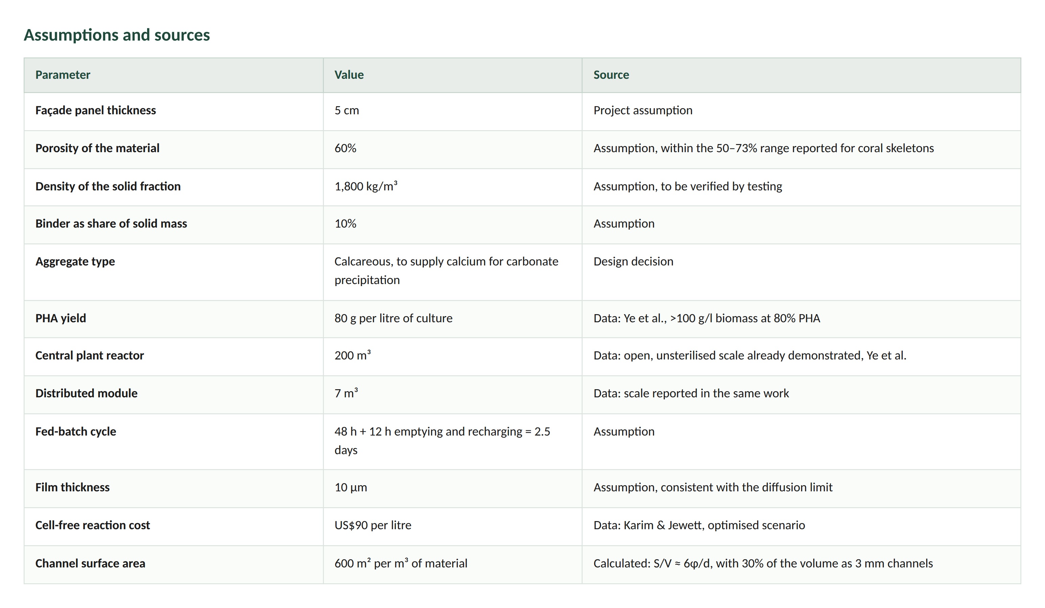Select the Source column header
This screenshot has width=1045, height=608.
tap(611, 75)
